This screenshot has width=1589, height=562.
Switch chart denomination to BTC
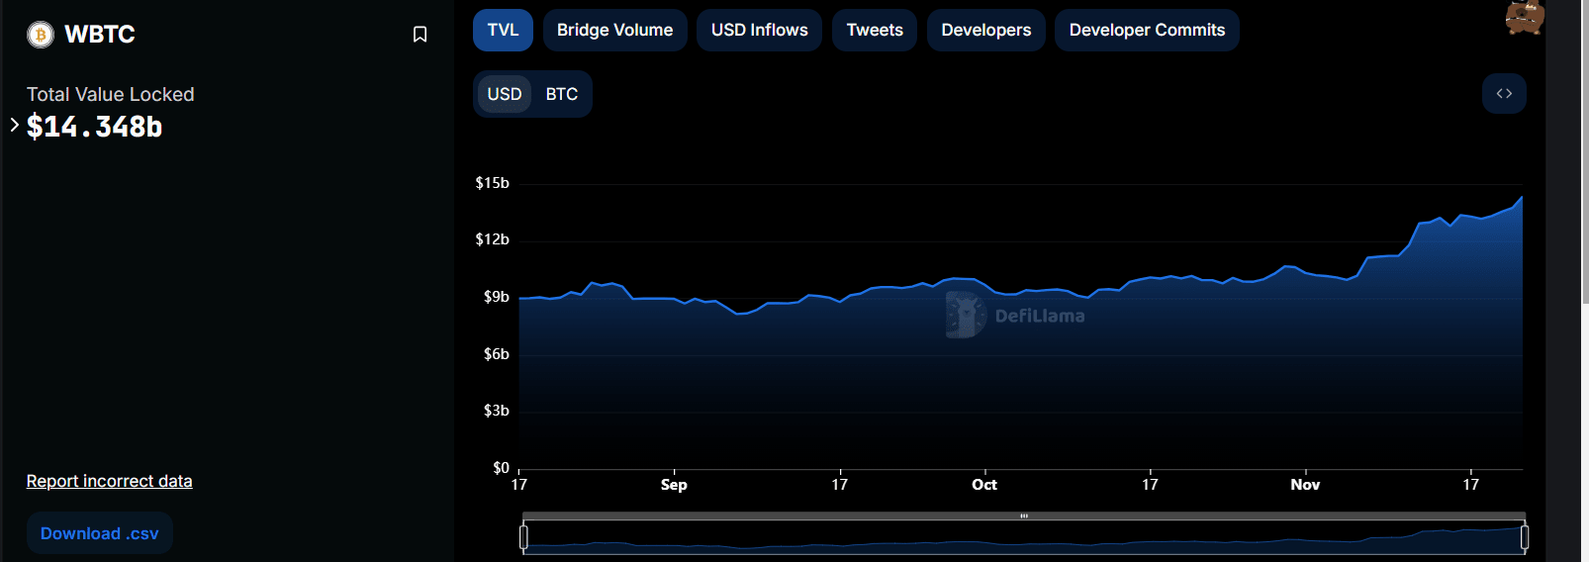(x=562, y=94)
